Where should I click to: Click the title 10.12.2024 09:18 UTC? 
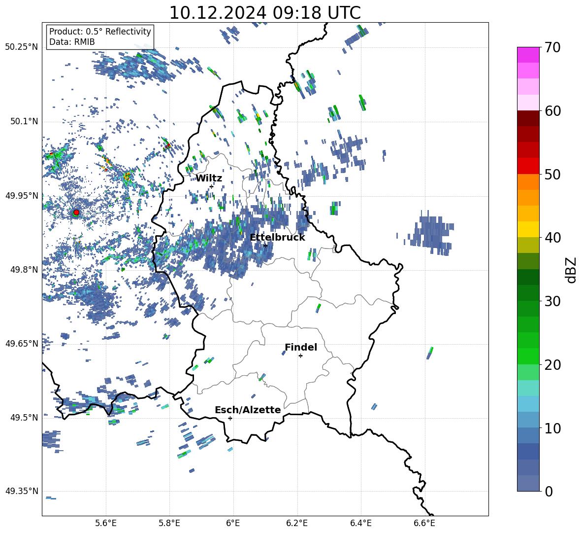click(265, 13)
